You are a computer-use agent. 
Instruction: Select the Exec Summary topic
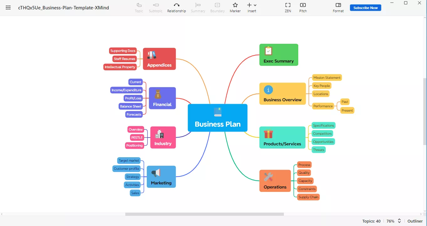(279, 55)
